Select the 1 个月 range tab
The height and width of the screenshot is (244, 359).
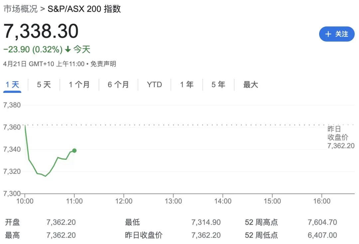click(79, 85)
